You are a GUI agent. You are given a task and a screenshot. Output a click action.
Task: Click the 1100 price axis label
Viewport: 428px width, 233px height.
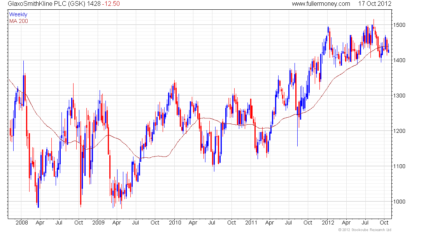399,166
